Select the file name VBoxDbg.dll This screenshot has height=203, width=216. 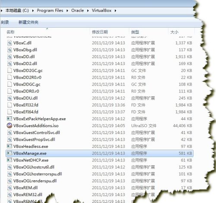(x=25, y=50)
